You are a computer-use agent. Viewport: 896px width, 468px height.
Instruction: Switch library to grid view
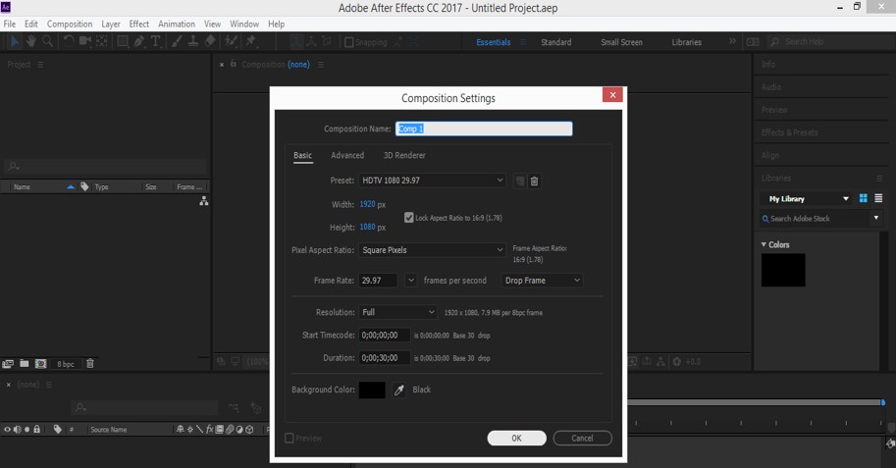tap(863, 198)
